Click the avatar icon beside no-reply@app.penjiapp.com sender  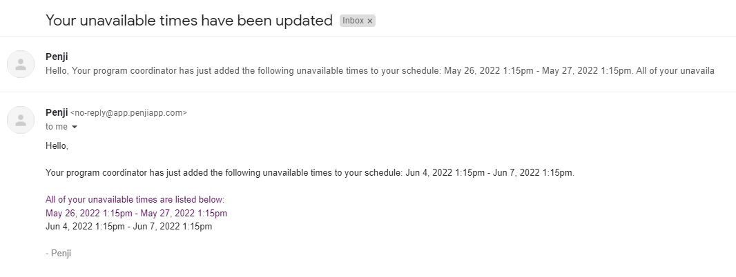21,120
